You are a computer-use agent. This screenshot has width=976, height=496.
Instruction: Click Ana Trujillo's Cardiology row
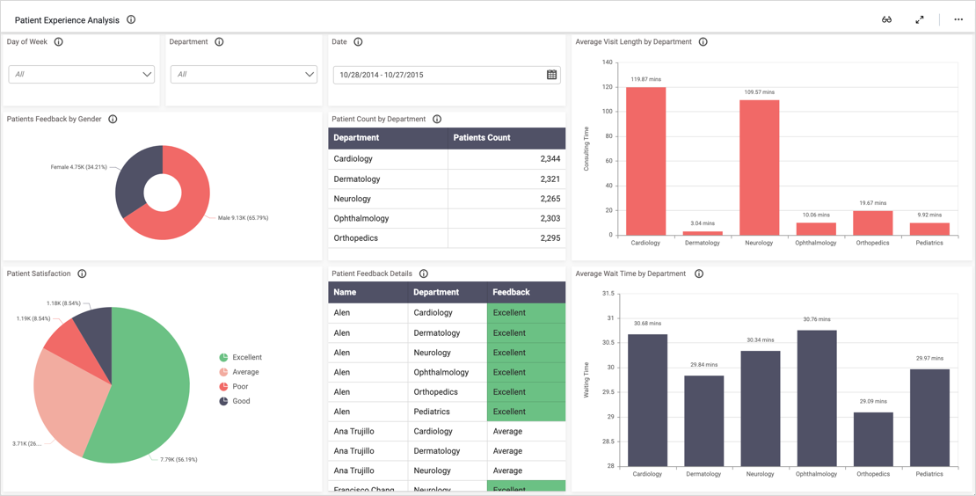pyautogui.click(x=447, y=431)
